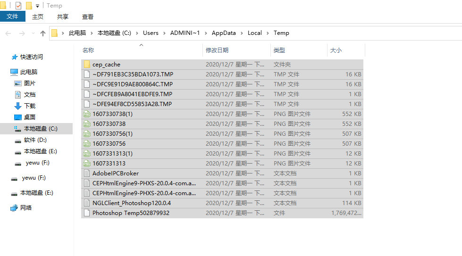Open the 共享 share ribbon tab
The width and height of the screenshot is (462, 256).
click(63, 17)
